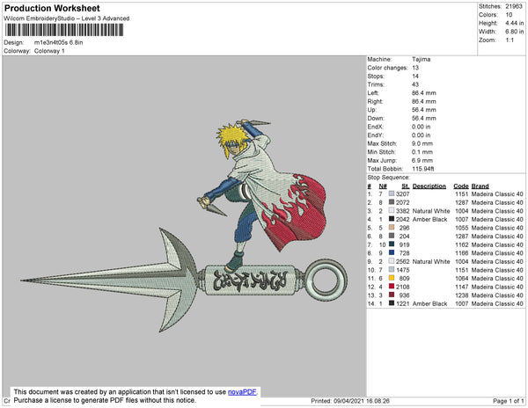
Task: Select the Color changes value 13
Action: pos(415,68)
